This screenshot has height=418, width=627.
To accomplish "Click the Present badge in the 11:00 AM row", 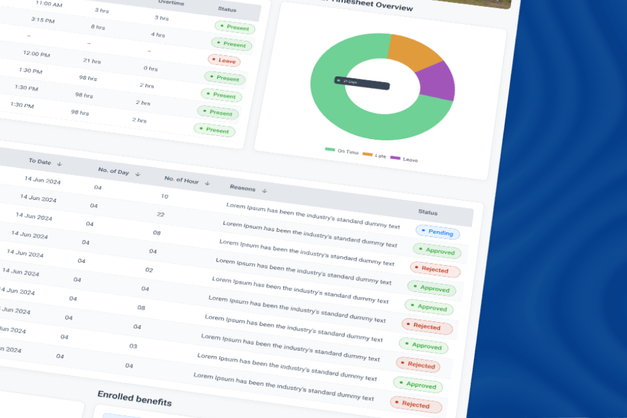I will (x=235, y=27).
